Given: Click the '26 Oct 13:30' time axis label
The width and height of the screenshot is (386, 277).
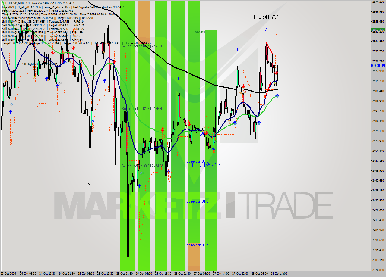Looking at the screenshot, I should click(x=163, y=274).
